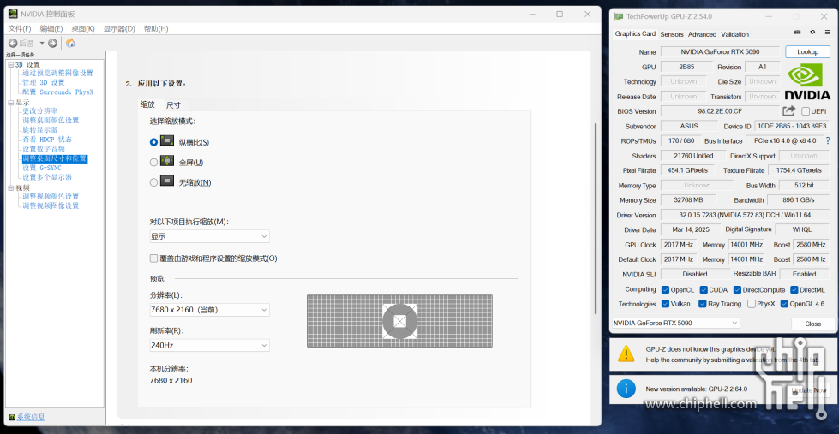Viewport: 839px width, 434px height.
Task: Switch to the Sensors tab in GPU-Z
Action: tap(672, 34)
